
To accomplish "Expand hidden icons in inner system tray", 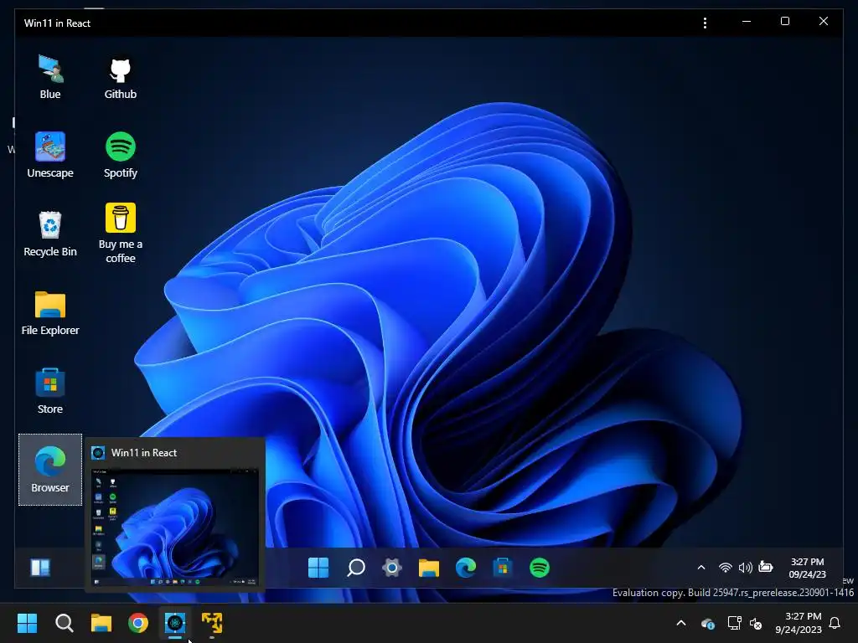I will coord(701,568).
